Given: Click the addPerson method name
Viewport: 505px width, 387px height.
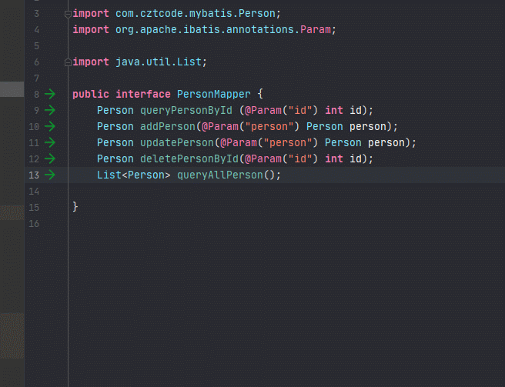Looking at the screenshot, I should [168, 126].
